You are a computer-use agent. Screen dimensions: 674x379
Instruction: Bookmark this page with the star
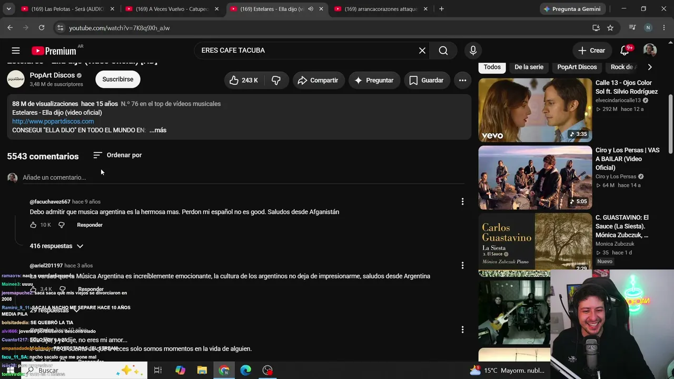click(x=610, y=28)
